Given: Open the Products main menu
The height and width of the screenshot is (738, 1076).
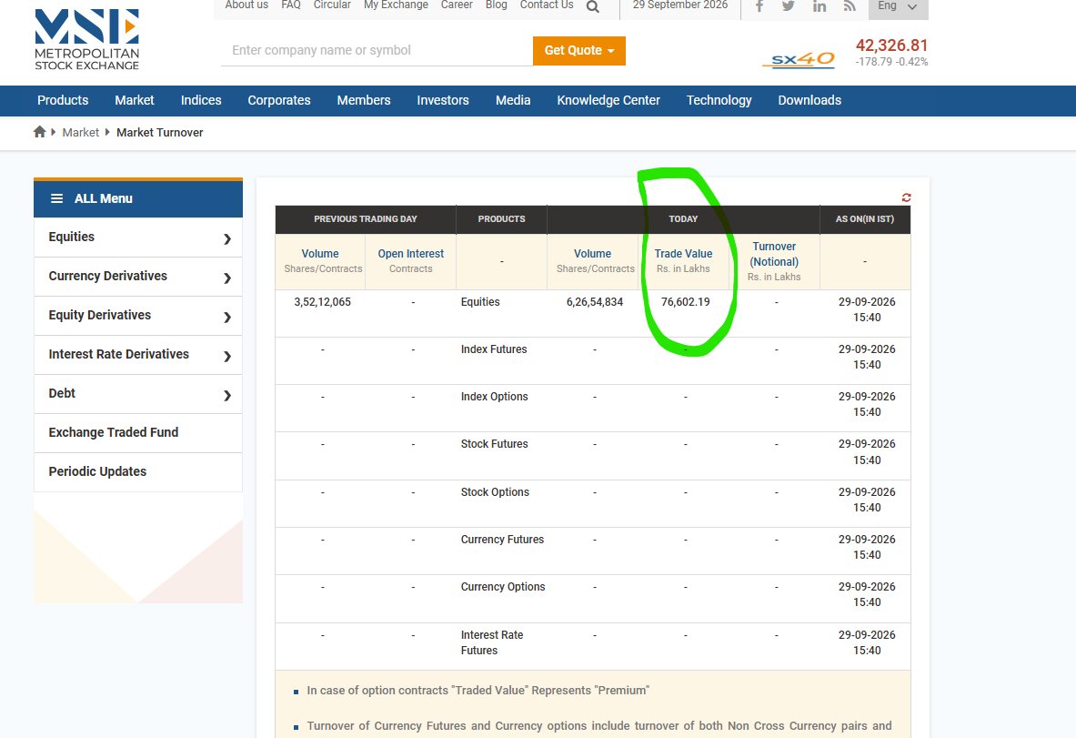Looking at the screenshot, I should click(x=63, y=100).
